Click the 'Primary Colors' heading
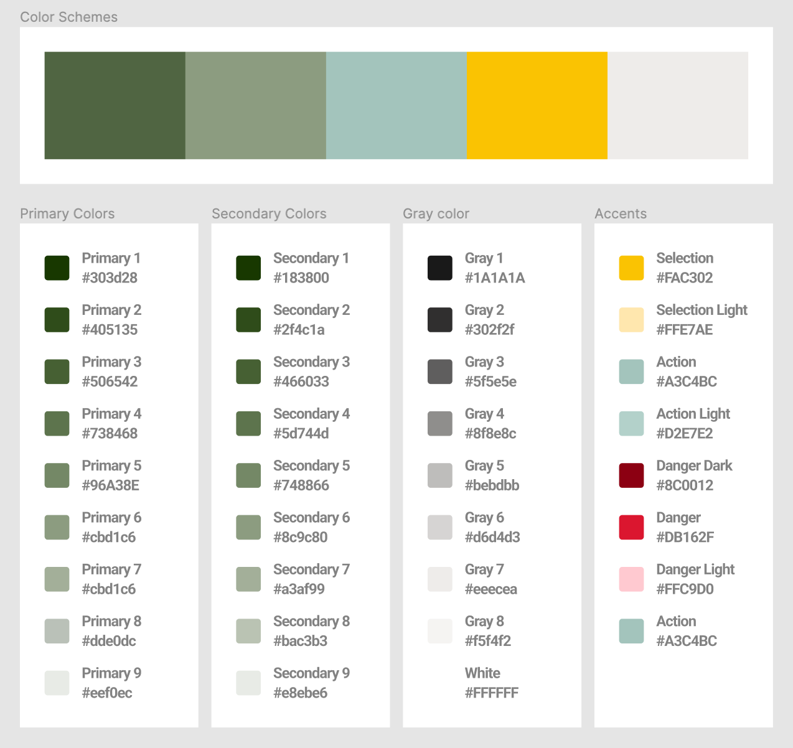 [x=67, y=213]
